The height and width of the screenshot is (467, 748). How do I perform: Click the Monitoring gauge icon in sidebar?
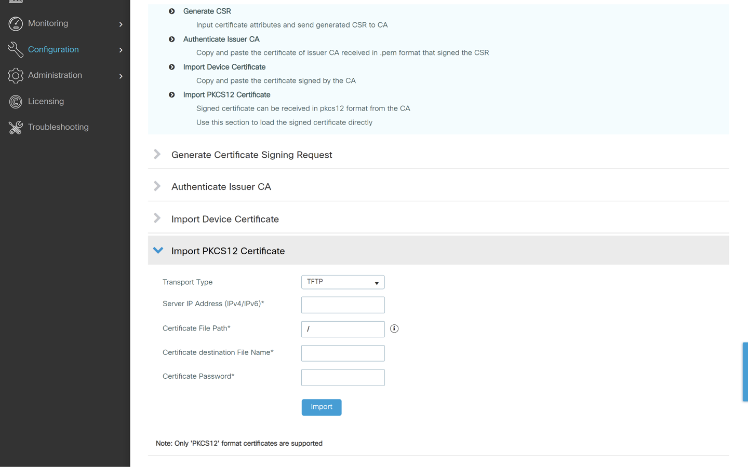15,23
